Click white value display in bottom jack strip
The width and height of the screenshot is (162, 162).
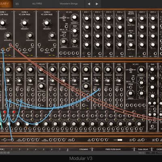coord(120,140)
